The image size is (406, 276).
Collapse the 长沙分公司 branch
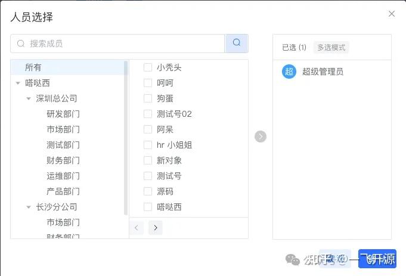pos(29,207)
